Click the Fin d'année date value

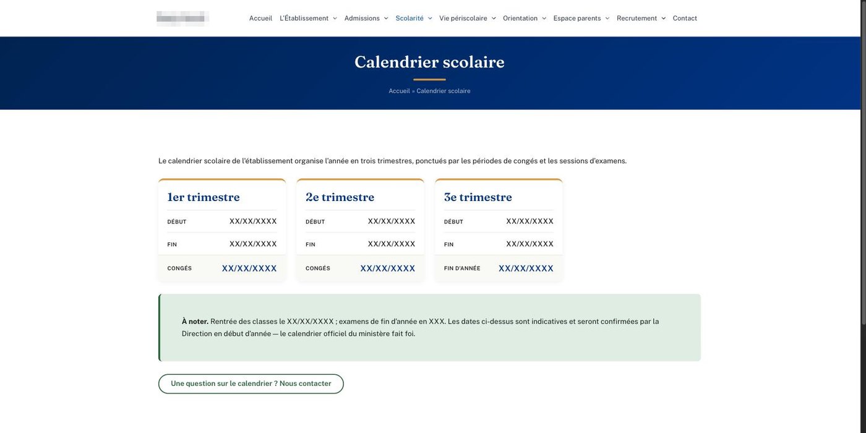point(526,268)
